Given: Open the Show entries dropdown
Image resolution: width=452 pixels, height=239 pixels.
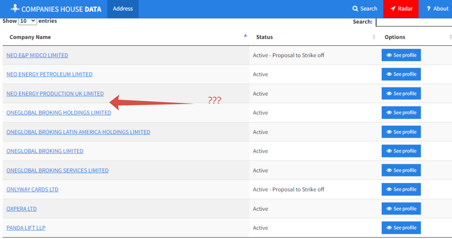Looking at the screenshot, I should (x=27, y=21).
